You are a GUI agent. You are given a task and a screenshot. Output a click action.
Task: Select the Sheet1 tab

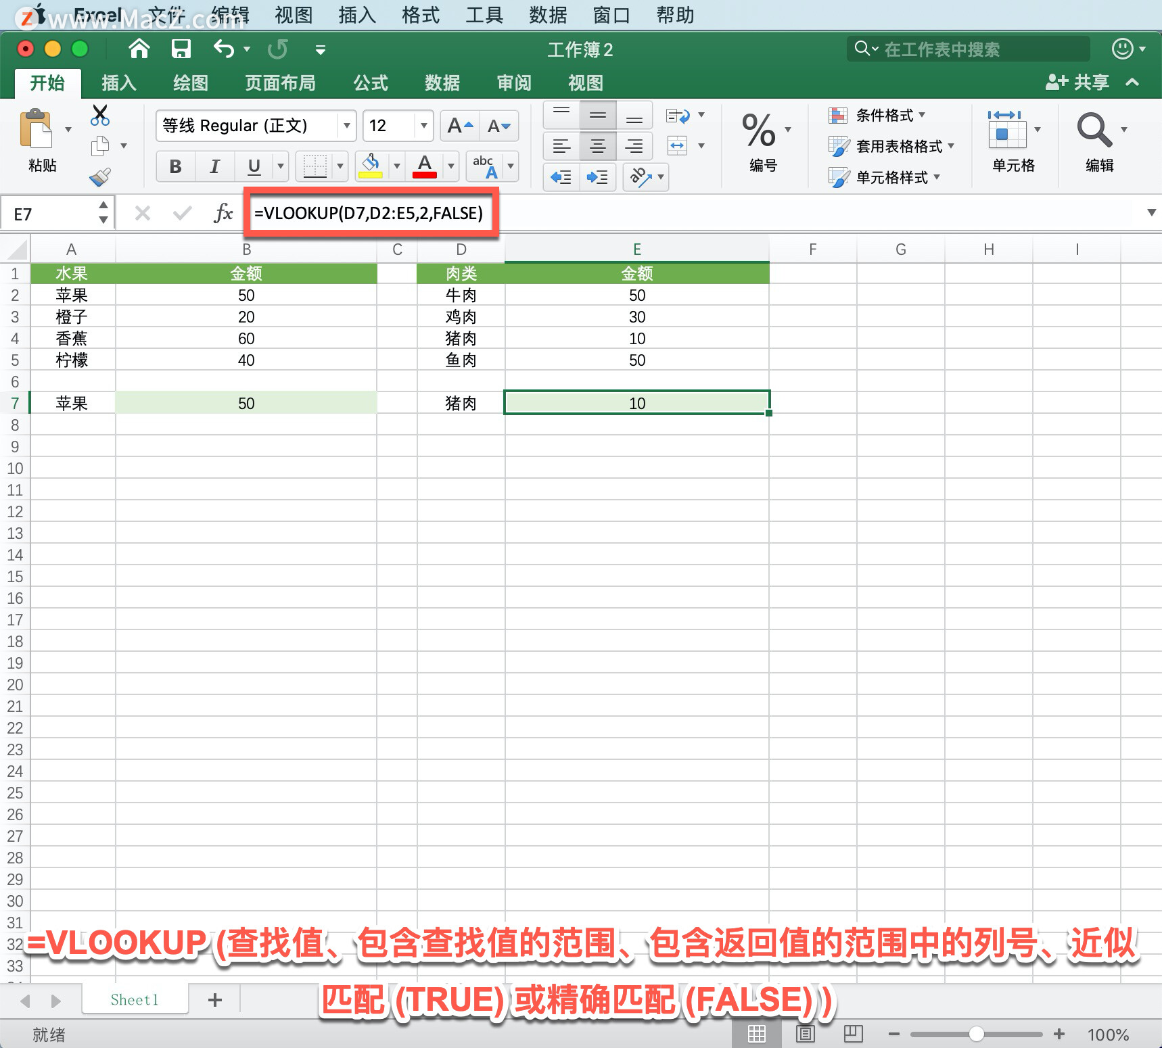tap(135, 1000)
